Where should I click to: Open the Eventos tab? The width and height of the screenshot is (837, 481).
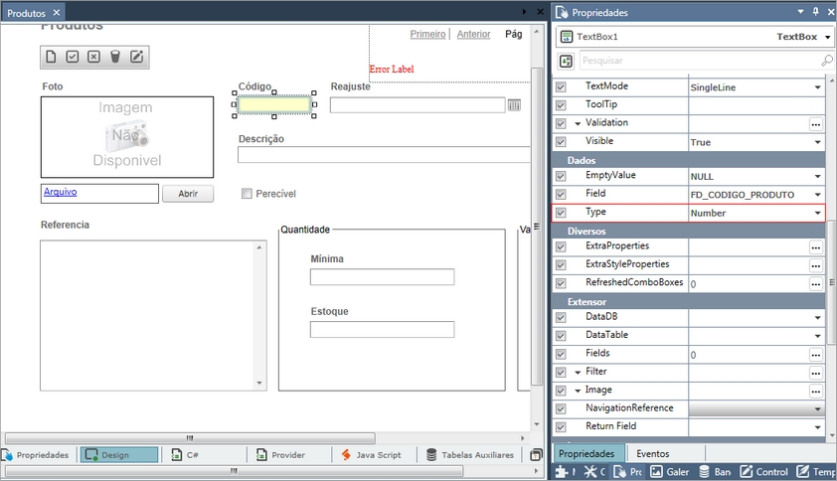[652, 453]
